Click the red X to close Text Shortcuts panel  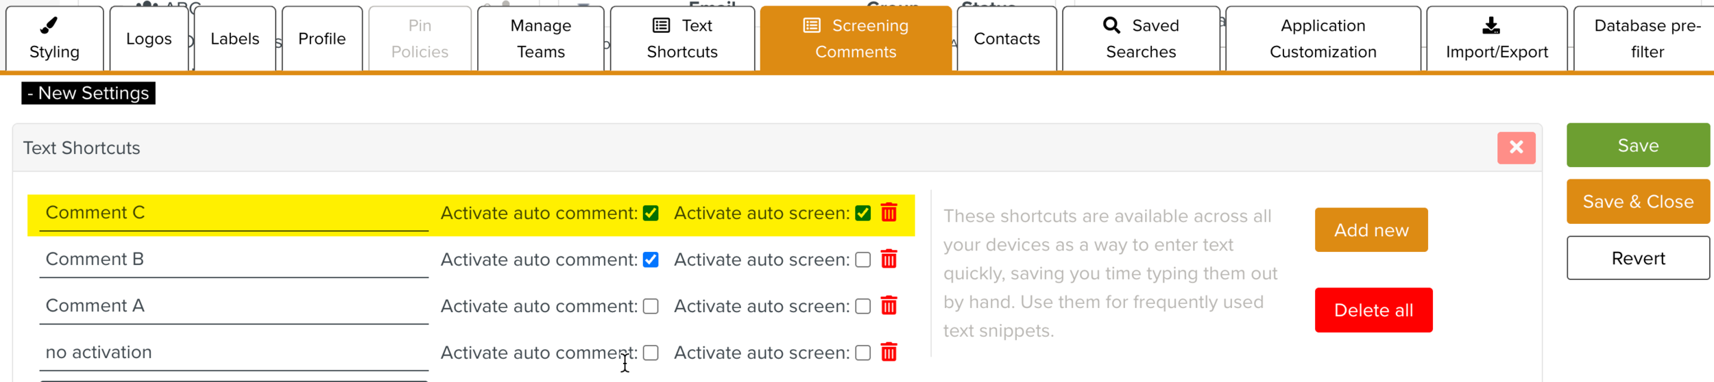click(1516, 147)
